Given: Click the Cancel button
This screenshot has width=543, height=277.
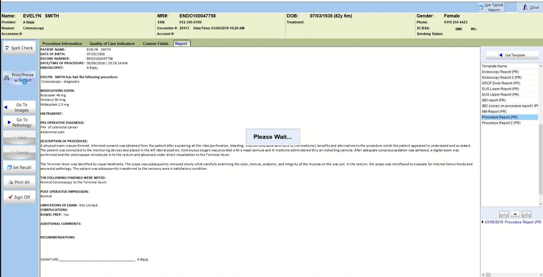Looking at the screenshot, I should pyautogui.click(x=19, y=152).
